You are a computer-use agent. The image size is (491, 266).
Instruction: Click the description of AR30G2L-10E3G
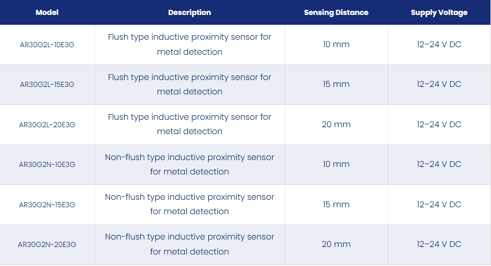(190, 44)
